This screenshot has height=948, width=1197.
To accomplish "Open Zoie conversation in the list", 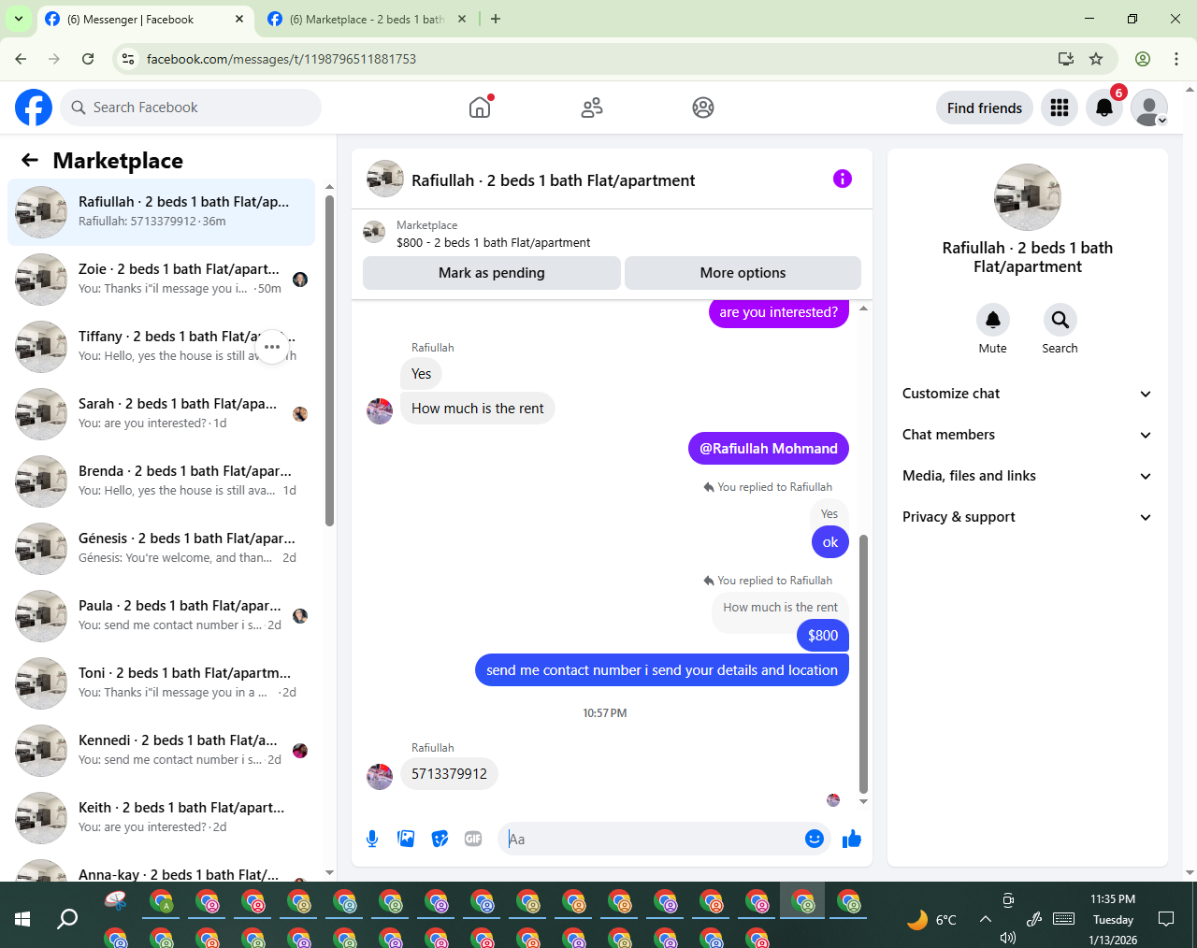I will (161, 280).
